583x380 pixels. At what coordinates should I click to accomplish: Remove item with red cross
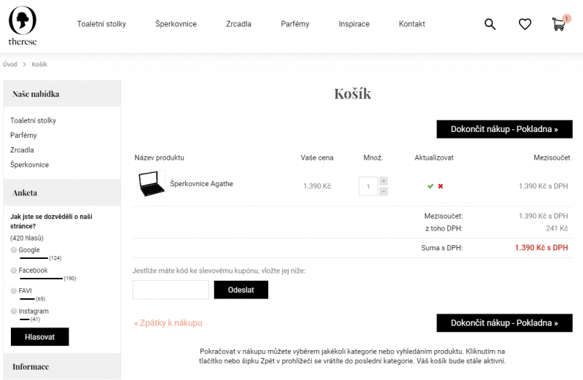(x=441, y=186)
